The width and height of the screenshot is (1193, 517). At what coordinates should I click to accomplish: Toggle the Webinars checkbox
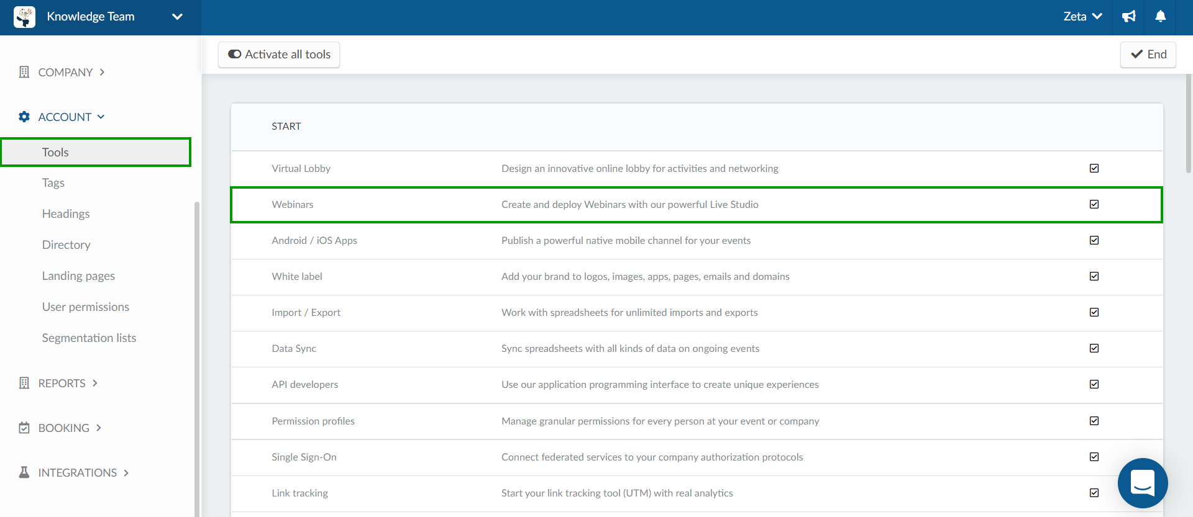(1094, 204)
